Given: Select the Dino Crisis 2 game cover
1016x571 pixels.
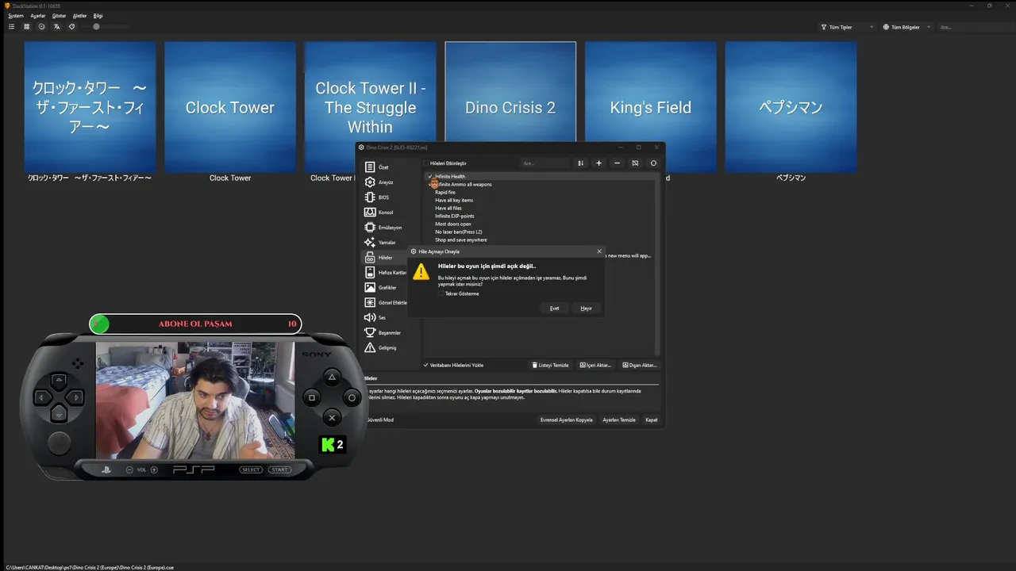Looking at the screenshot, I should pyautogui.click(x=510, y=92).
